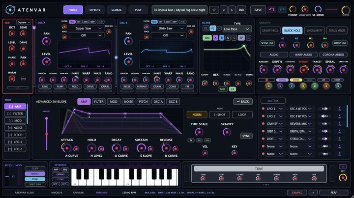Adjust the envelope ATTACK knob
The image size is (354, 198).
pyautogui.click(x=66, y=148)
